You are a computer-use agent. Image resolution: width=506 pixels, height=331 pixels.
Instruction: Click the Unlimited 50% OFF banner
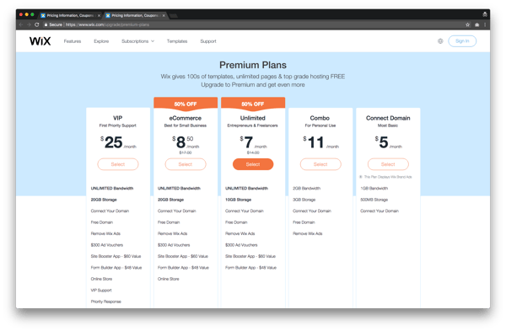253,104
